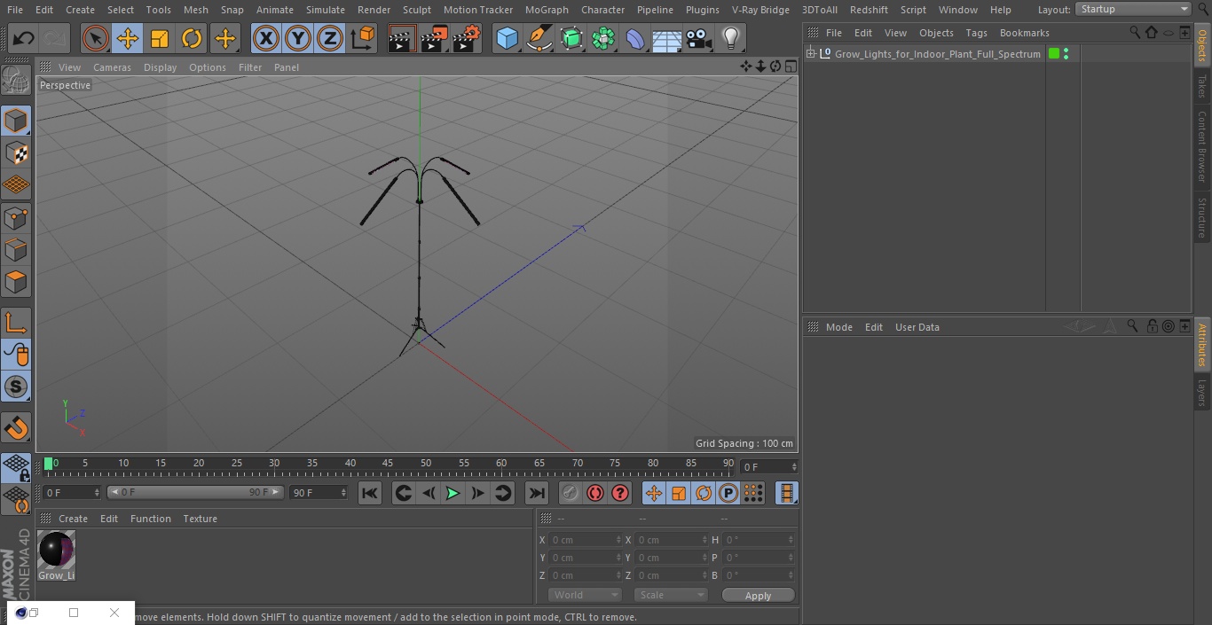This screenshot has width=1212, height=625.
Task: Add a Subdivision Surface generator
Action: pos(571,38)
